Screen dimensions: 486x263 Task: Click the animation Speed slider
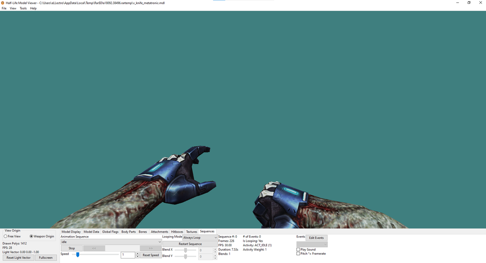95,255
